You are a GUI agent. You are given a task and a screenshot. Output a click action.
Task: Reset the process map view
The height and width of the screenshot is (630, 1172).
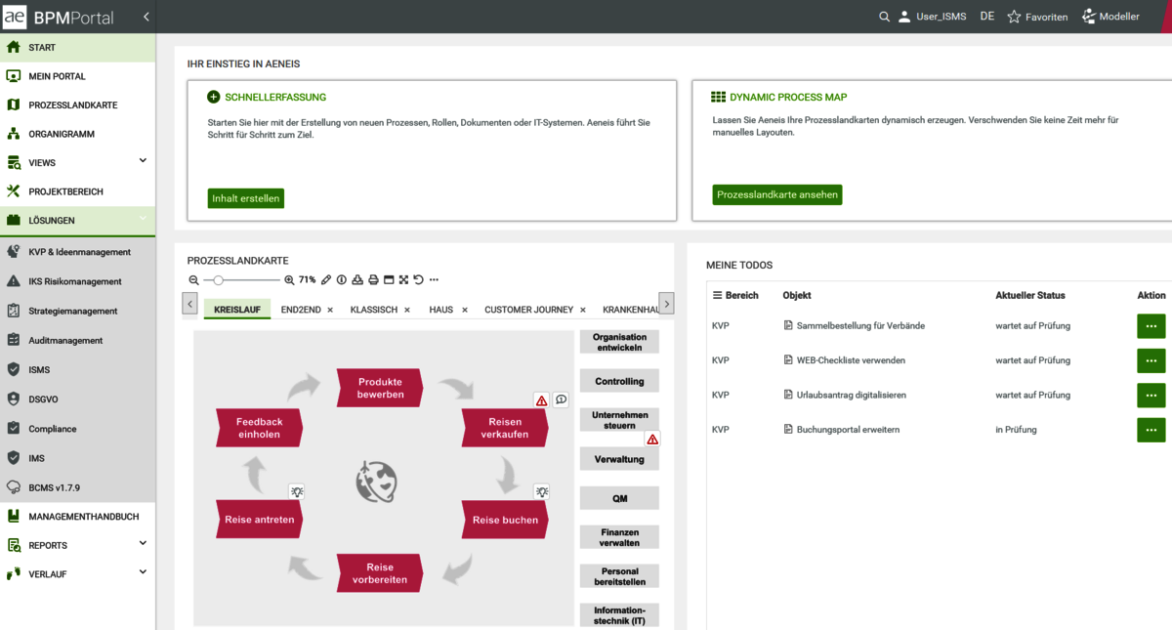(x=418, y=280)
